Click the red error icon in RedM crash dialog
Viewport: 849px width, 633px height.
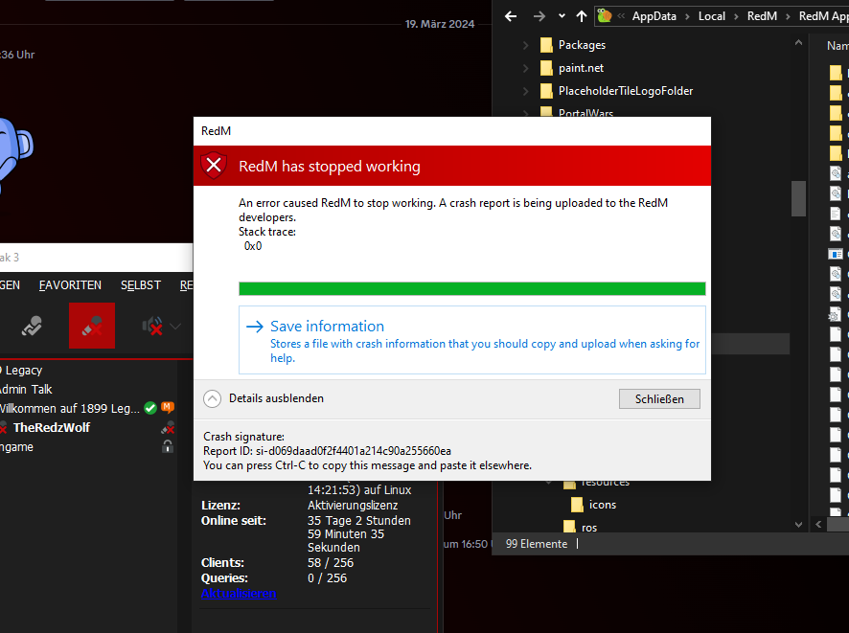coord(214,166)
